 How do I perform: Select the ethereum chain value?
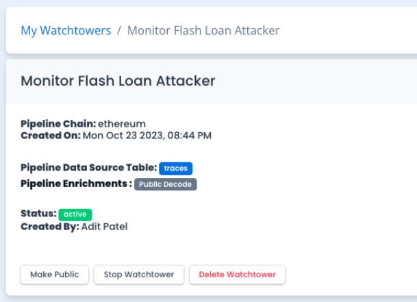tap(122, 124)
